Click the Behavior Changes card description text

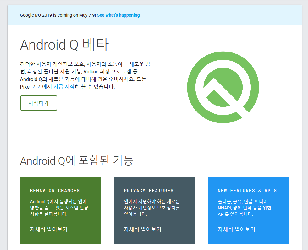[59, 208]
